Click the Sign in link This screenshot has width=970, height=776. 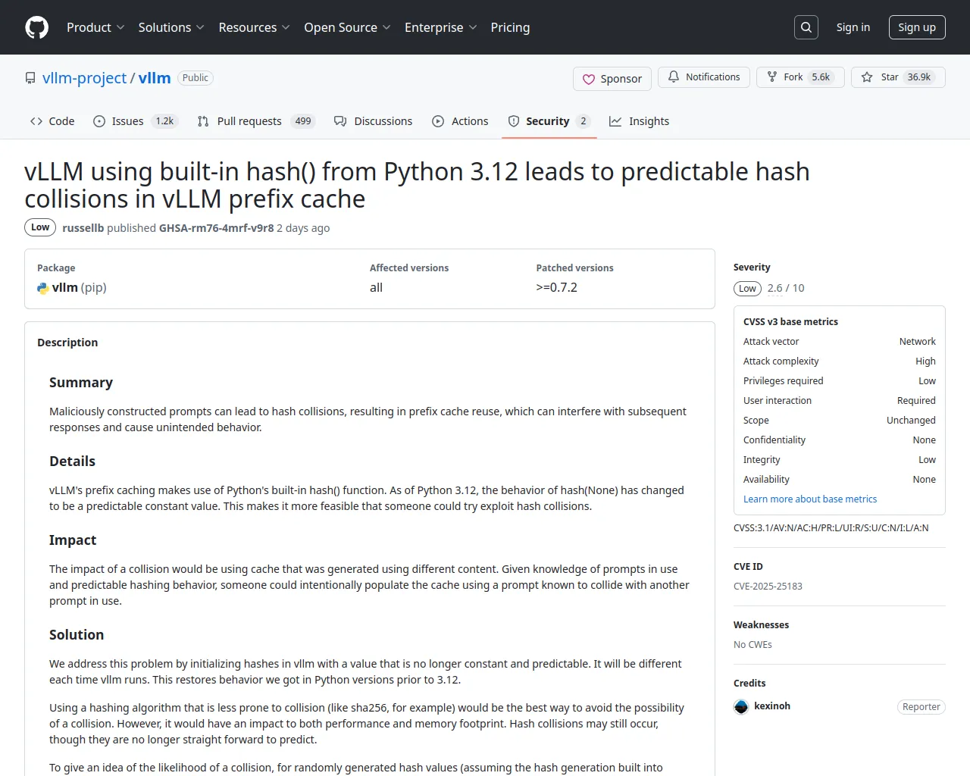click(853, 27)
